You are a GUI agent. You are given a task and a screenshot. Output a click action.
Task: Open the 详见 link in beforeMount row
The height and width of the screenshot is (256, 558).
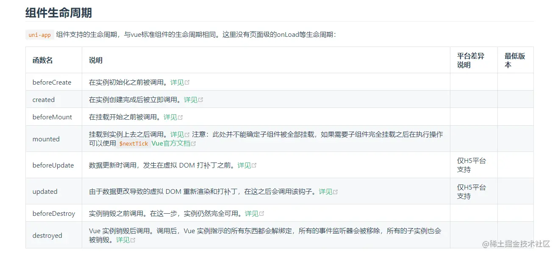170,117
